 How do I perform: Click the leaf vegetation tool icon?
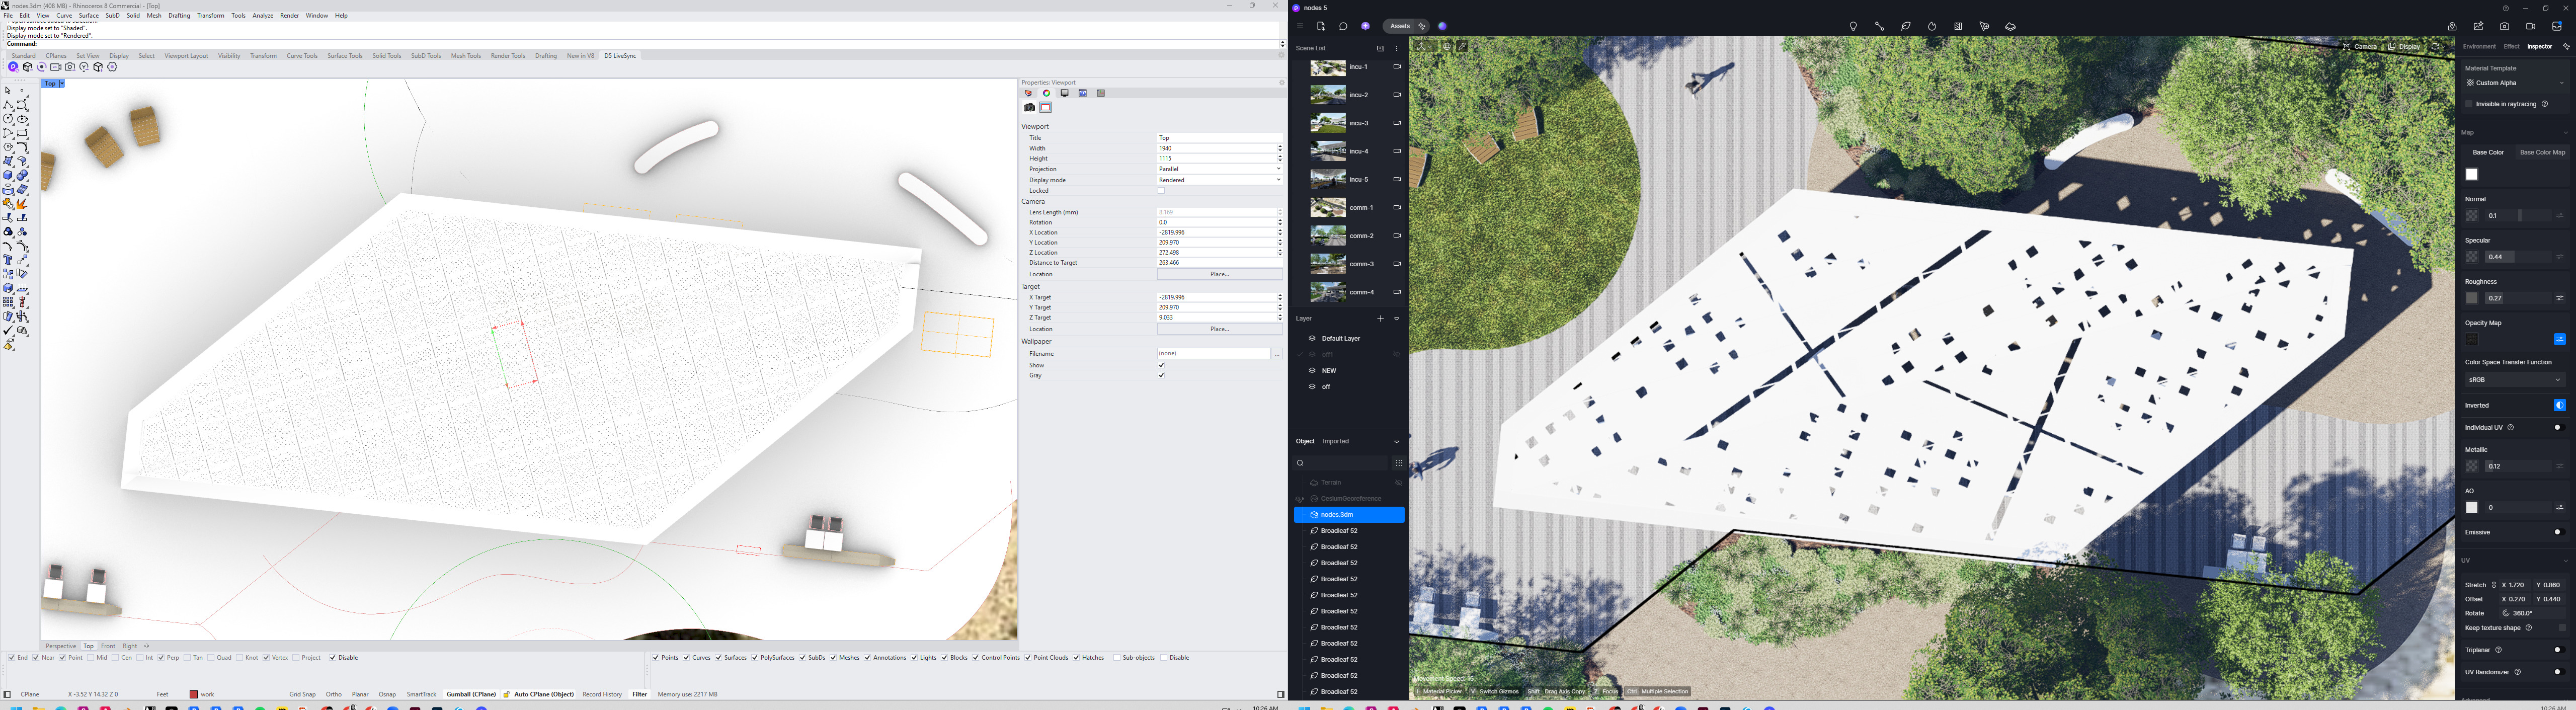[1906, 27]
